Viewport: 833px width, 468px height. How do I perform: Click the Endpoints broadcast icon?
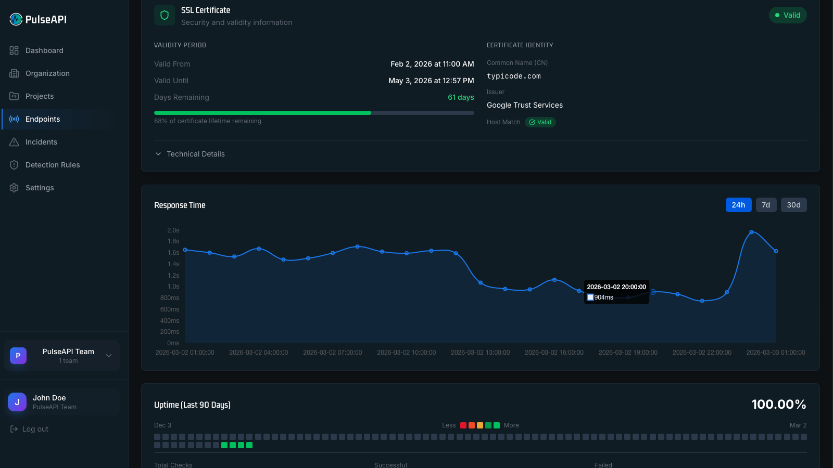click(14, 119)
